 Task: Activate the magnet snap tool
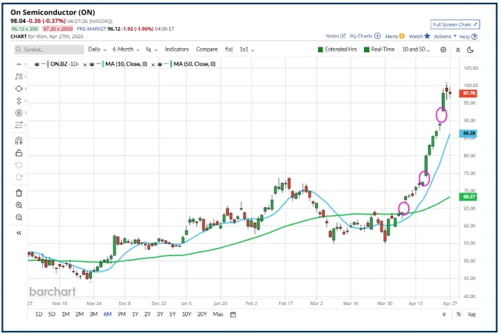click(x=19, y=141)
